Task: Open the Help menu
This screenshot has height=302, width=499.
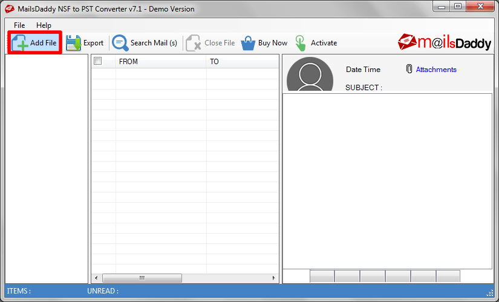Action: [44, 25]
